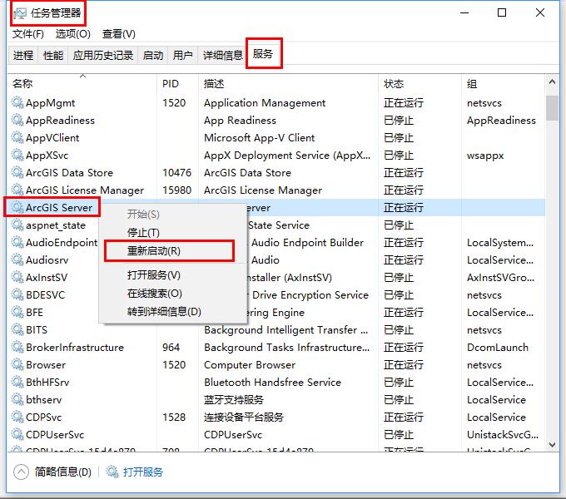Click the gear icon beside AppReadiness service
The image size is (566, 499).
(17, 120)
